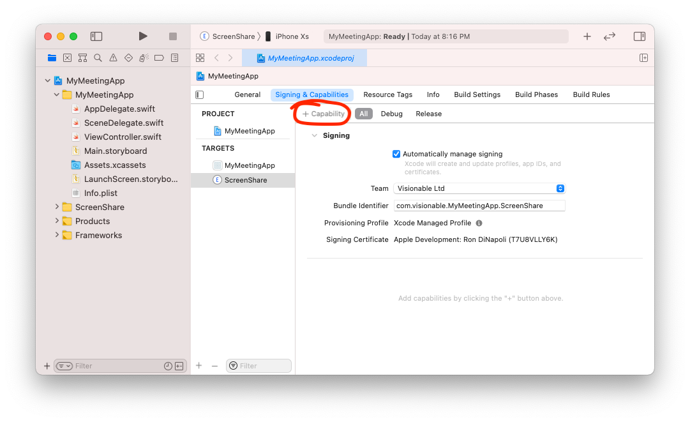The width and height of the screenshot is (690, 422).
Task: Expand the Products folder
Action: pyautogui.click(x=56, y=220)
